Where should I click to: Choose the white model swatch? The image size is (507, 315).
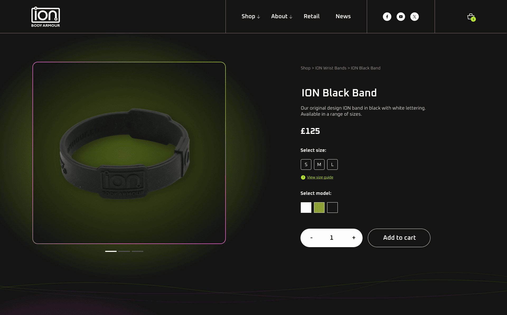[x=306, y=208]
